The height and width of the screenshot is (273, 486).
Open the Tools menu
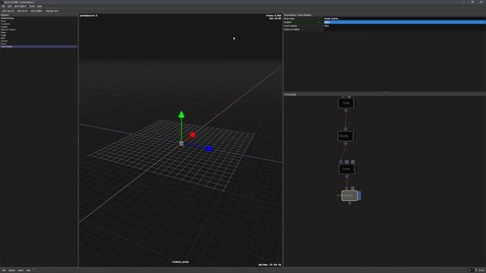click(x=32, y=6)
